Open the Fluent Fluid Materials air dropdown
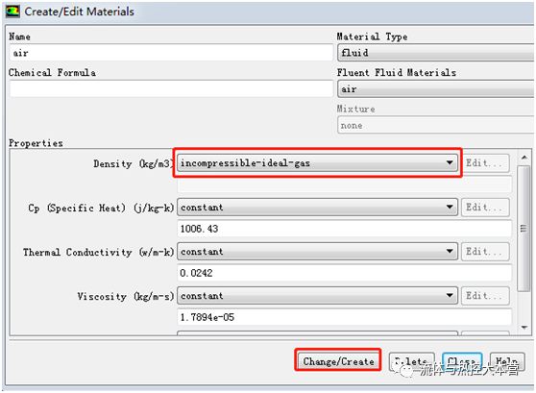Screen dimensions: 536x393 click(436, 89)
